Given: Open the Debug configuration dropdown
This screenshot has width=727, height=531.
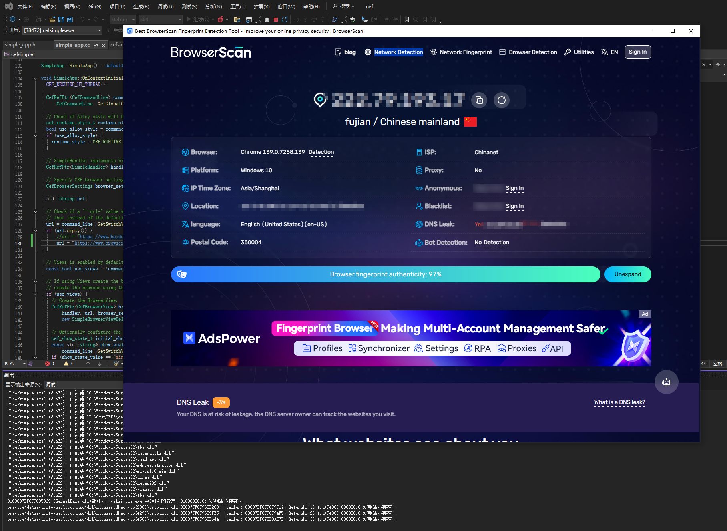Looking at the screenshot, I should coord(123,19).
